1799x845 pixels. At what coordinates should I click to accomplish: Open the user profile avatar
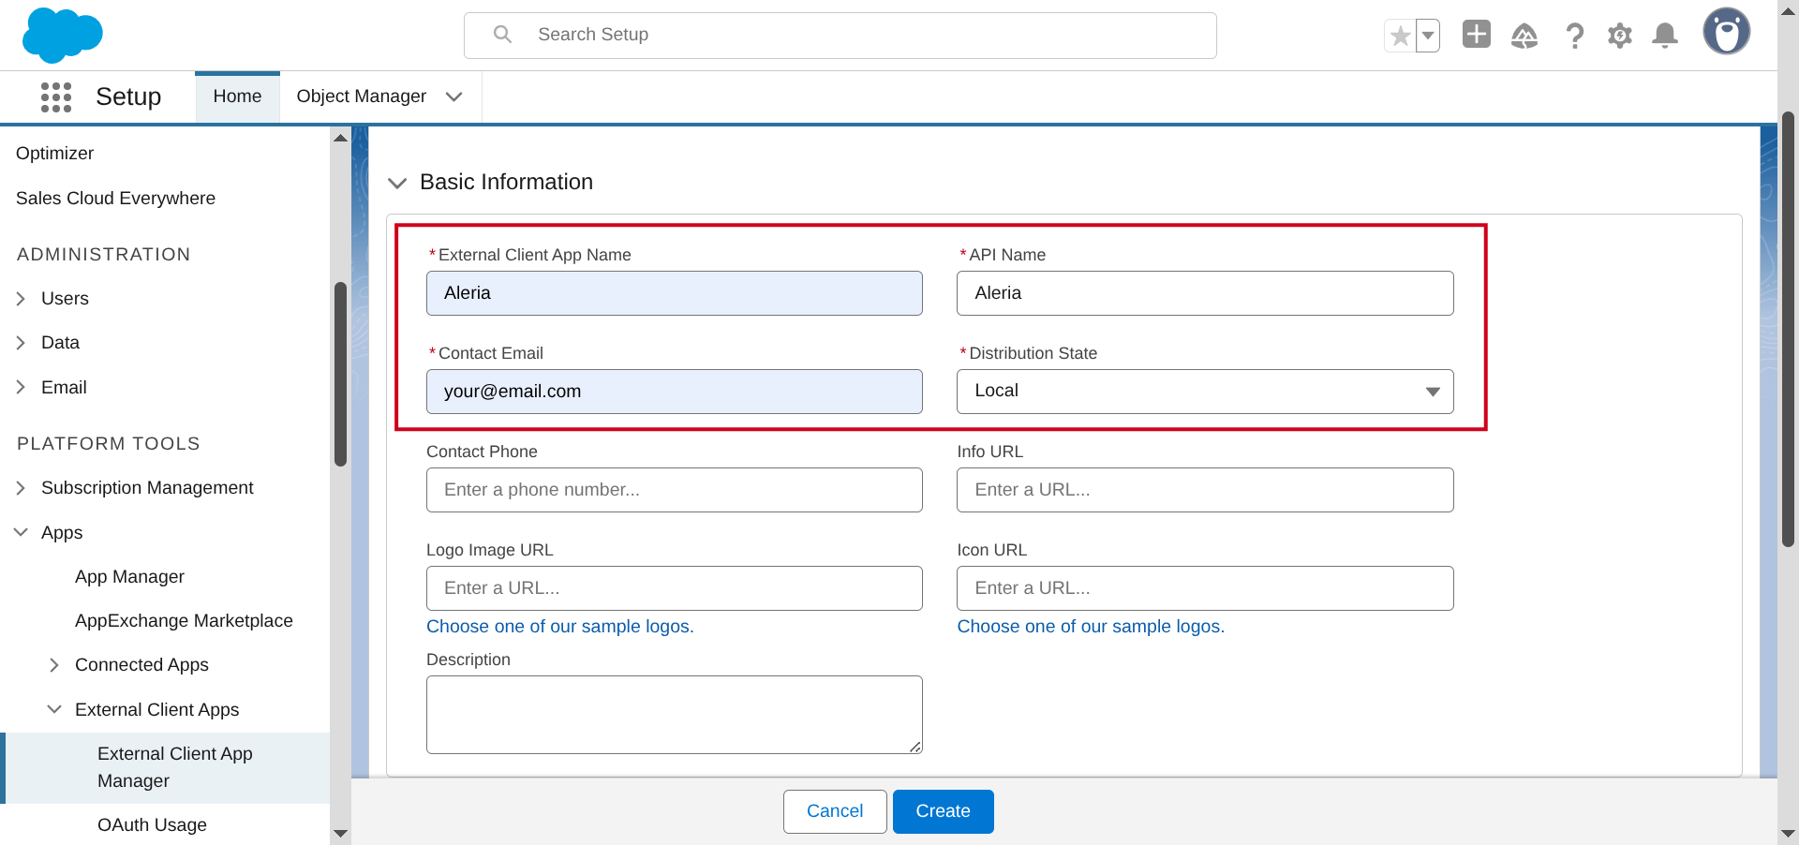[1727, 31]
